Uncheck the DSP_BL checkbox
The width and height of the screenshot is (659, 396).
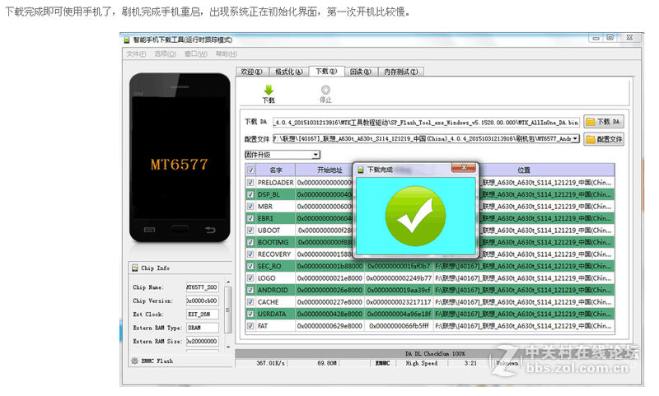click(251, 194)
